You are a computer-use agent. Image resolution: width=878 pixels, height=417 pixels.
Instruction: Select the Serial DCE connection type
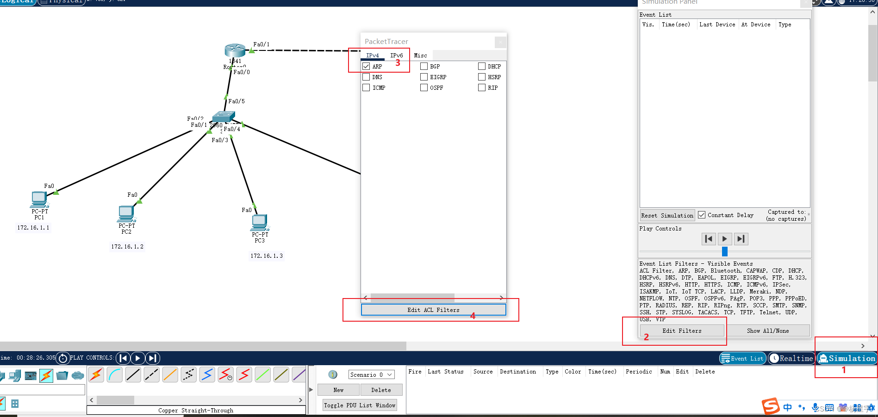coord(226,375)
